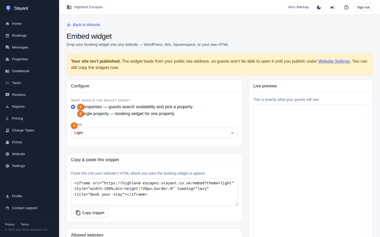Click the Profile person icon
This screenshot has height=237, width=380.
[7, 196]
